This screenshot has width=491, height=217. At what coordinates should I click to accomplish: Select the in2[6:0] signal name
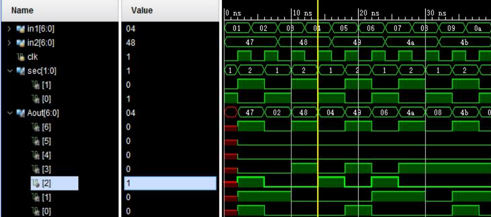coord(40,43)
